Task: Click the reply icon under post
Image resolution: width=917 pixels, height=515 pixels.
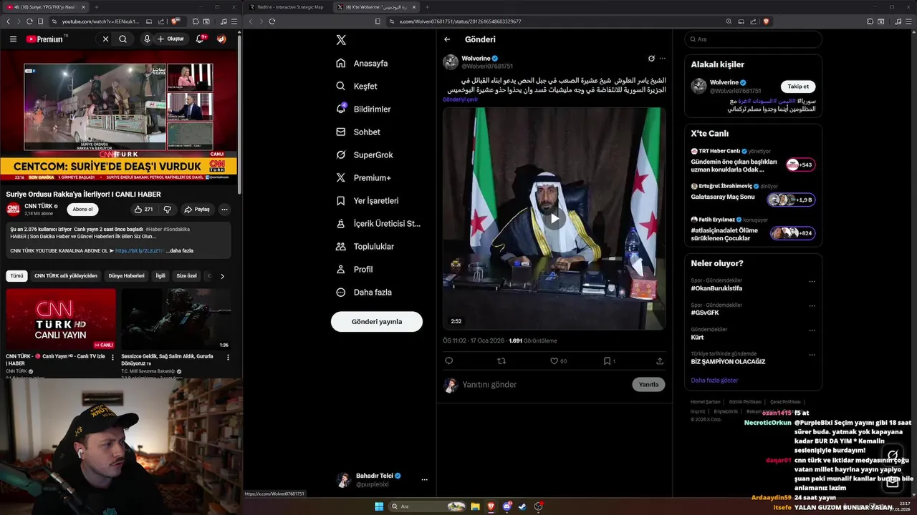Action: 449,361
